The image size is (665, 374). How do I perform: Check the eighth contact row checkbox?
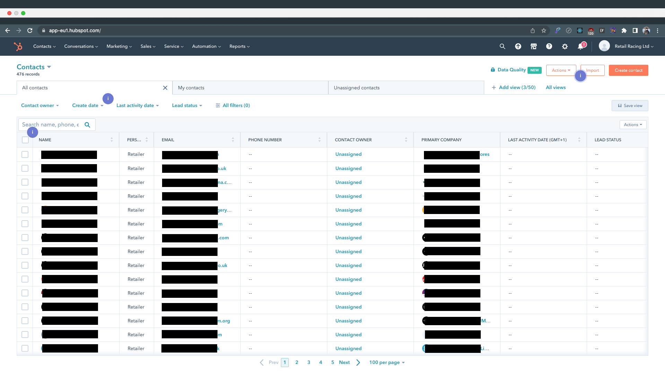point(25,251)
